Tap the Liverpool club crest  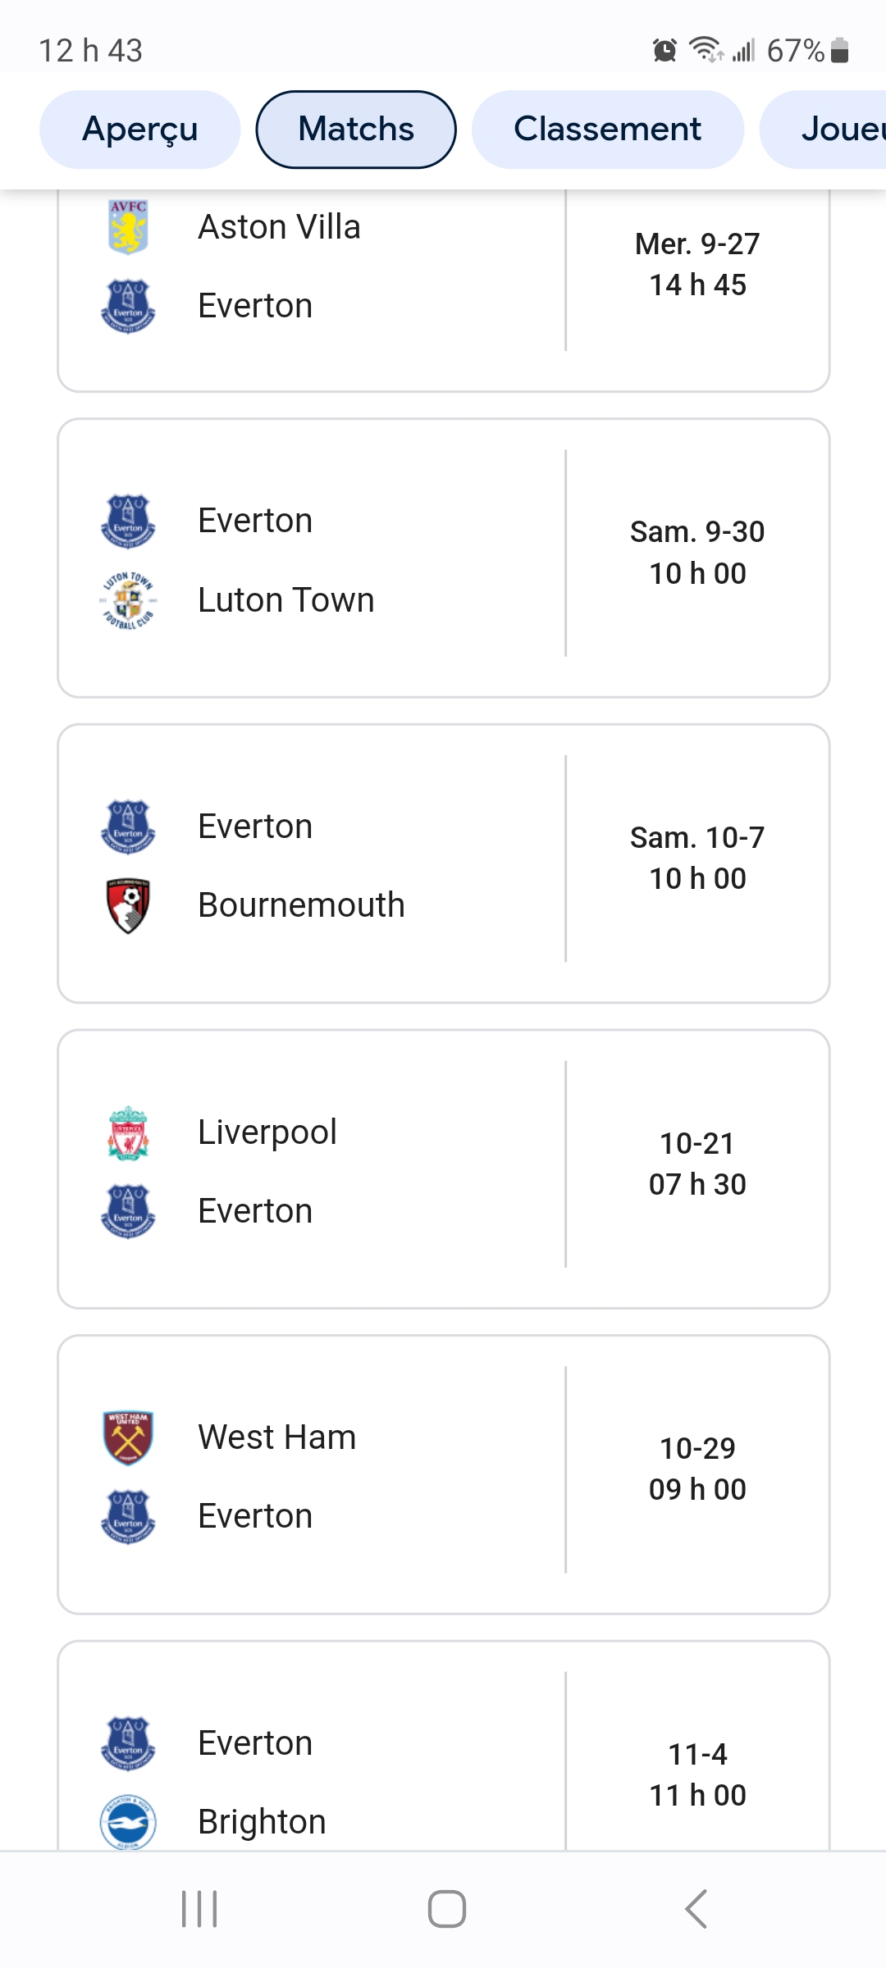click(x=128, y=1132)
